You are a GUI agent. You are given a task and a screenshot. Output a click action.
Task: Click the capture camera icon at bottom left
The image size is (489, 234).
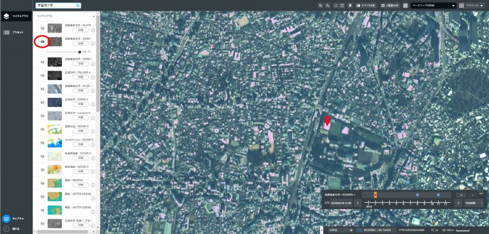[6, 219]
